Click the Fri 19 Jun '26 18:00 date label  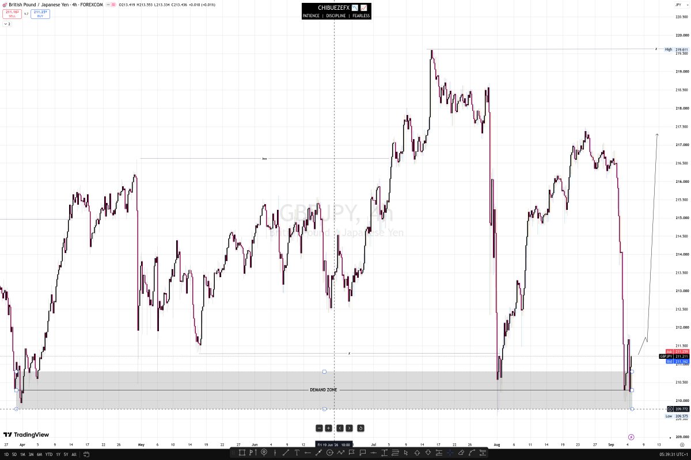click(x=335, y=445)
